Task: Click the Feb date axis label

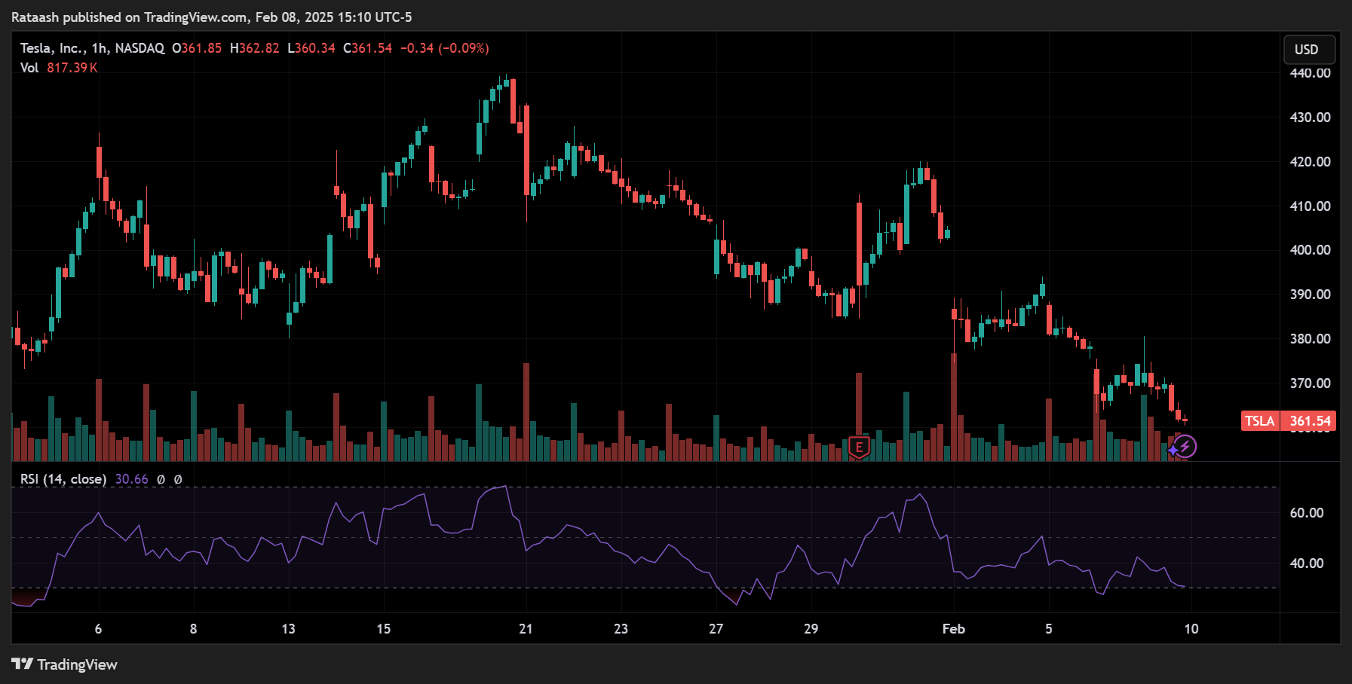Action: point(954,629)
